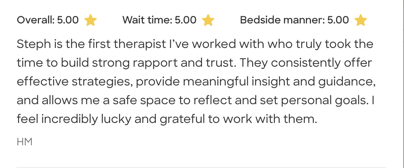This screenshot has width=404, height=168.
Task: Click the star icon beside Wait time
Action: tap(208, 20)
